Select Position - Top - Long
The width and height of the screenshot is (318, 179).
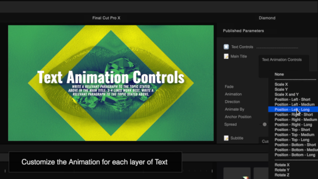[292, 140]
